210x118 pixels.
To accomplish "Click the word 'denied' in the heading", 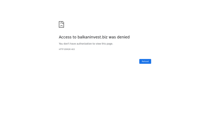I will pyautogui.click(x=123, y=37).
